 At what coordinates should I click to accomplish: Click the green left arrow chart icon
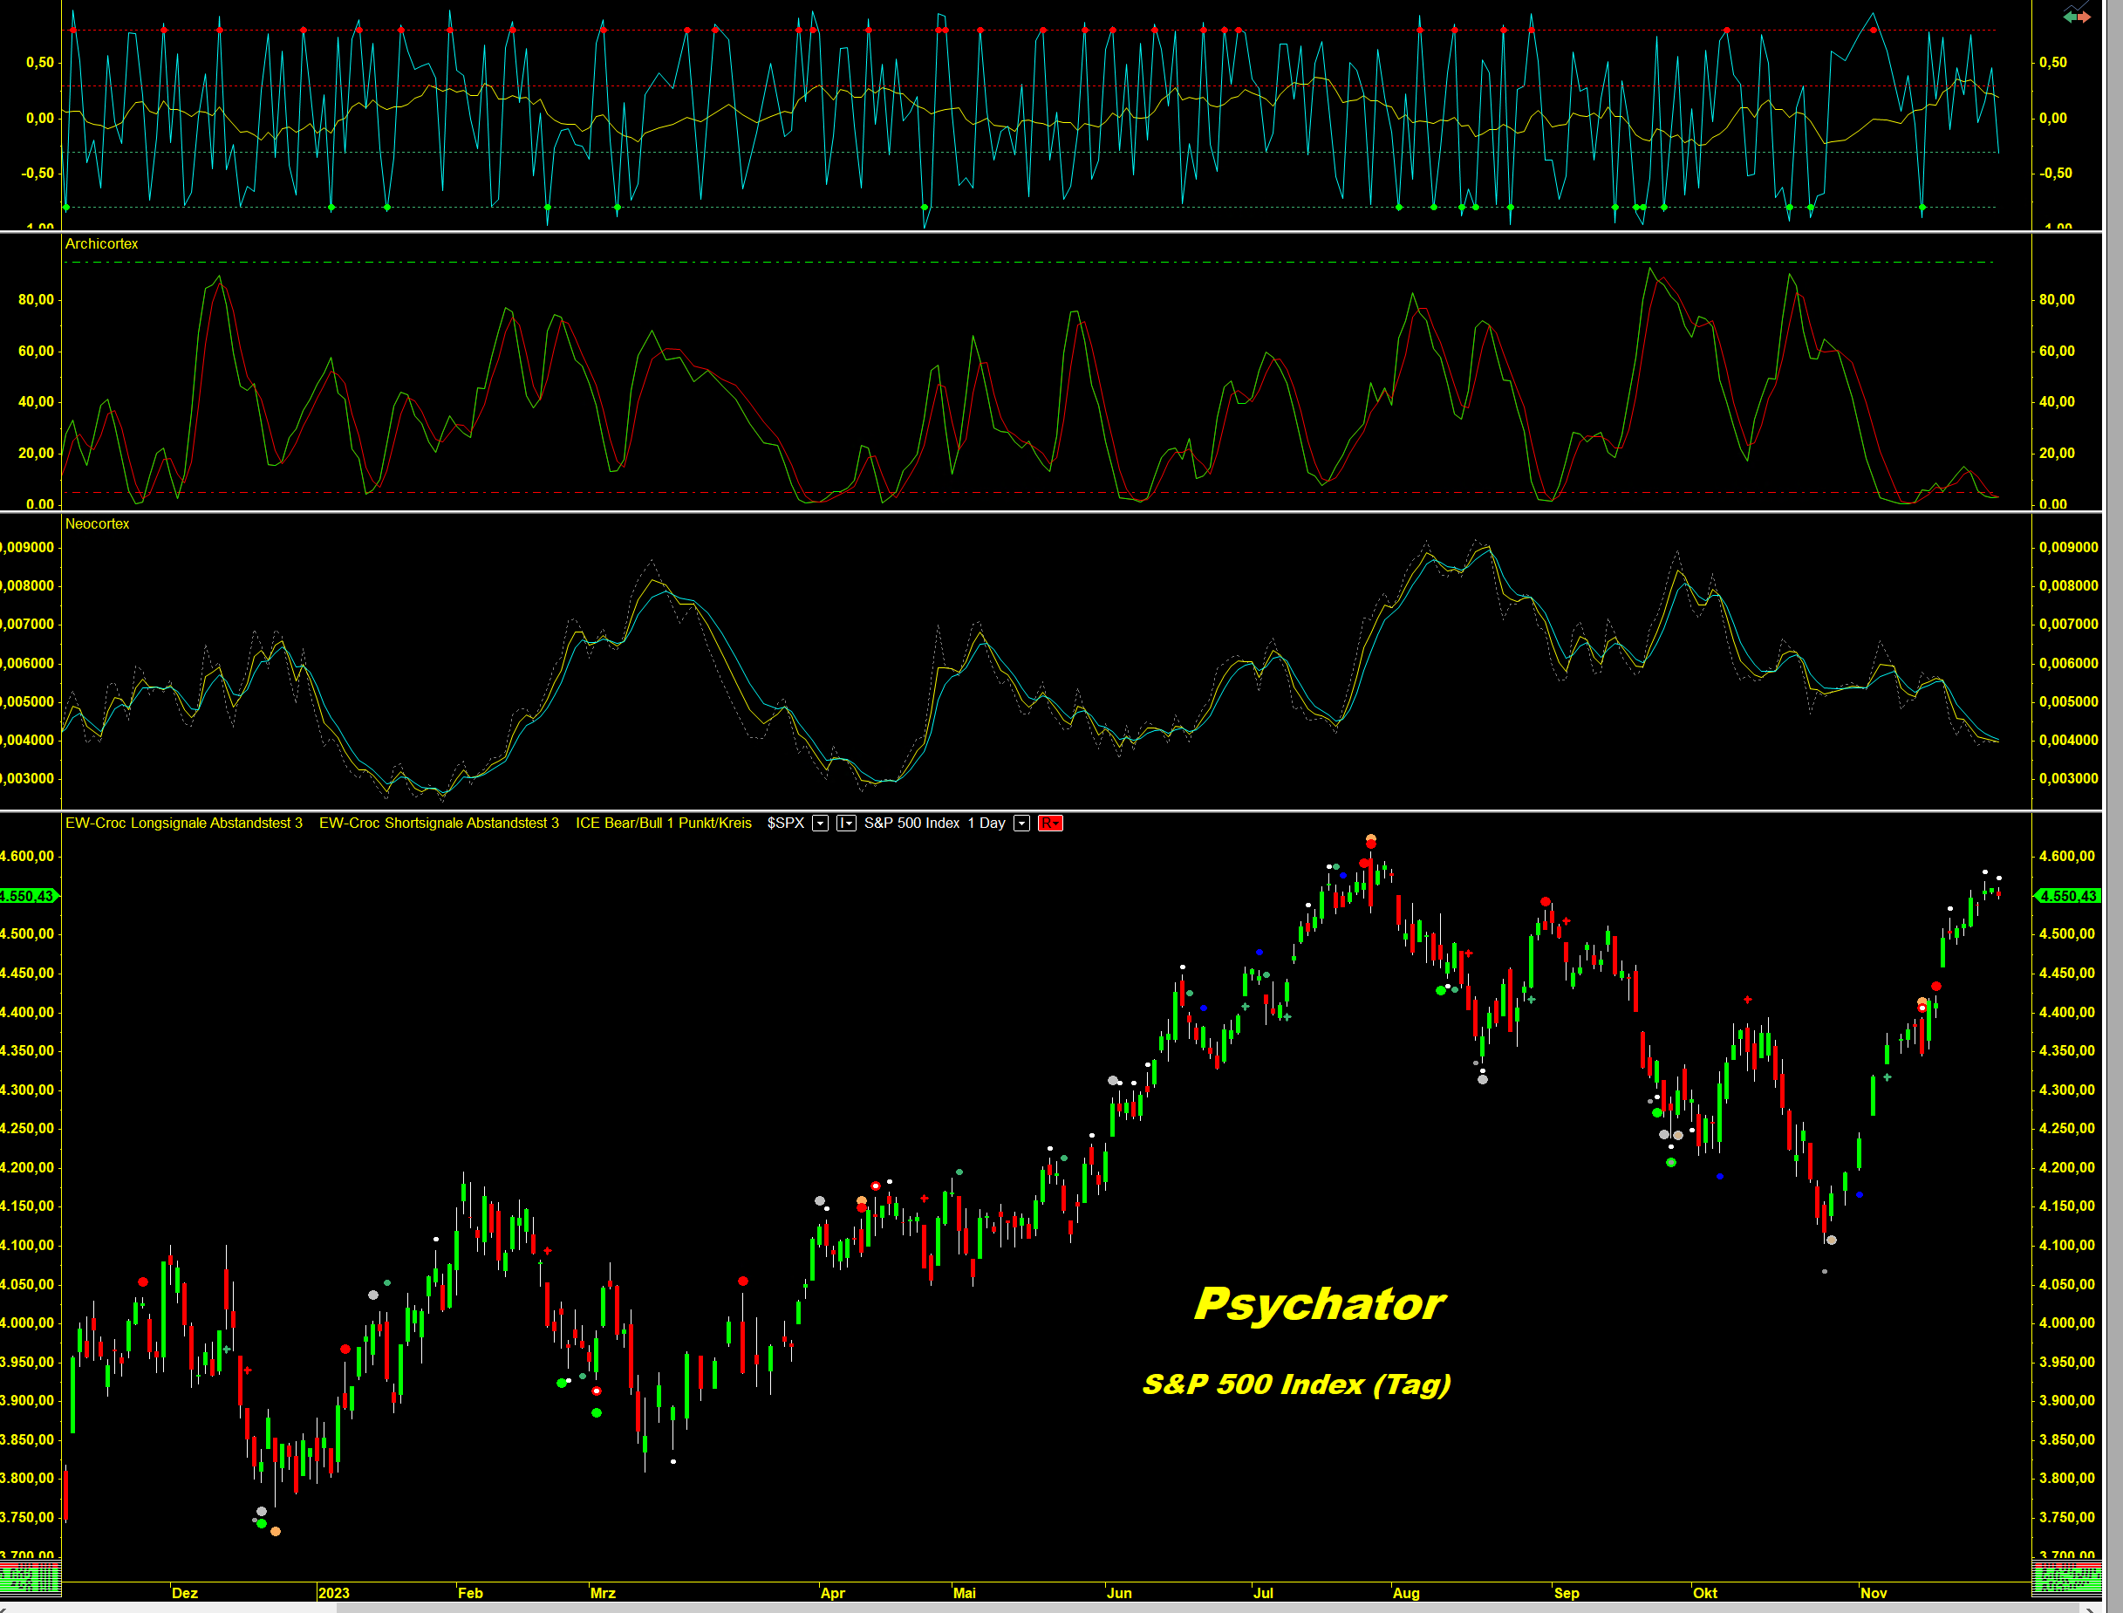pyautogui.click(x=2070, y=17)
